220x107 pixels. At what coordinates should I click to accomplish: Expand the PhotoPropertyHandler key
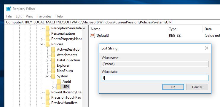[x=42, y=39]
